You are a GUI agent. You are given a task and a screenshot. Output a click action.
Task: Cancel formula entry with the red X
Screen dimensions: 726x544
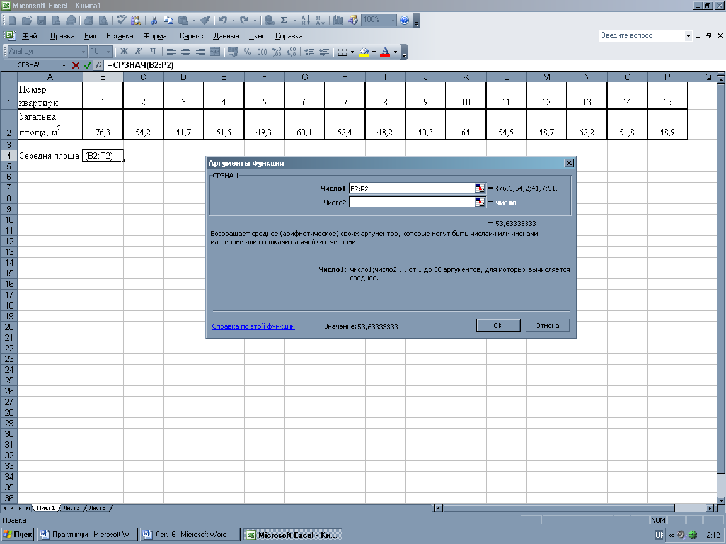click(x=76, y=65)
